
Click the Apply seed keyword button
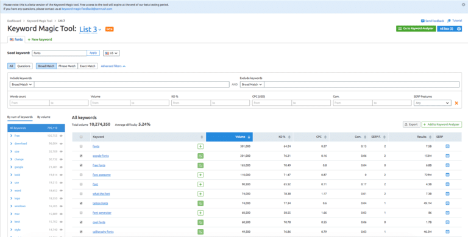click(x=93, y=53)
